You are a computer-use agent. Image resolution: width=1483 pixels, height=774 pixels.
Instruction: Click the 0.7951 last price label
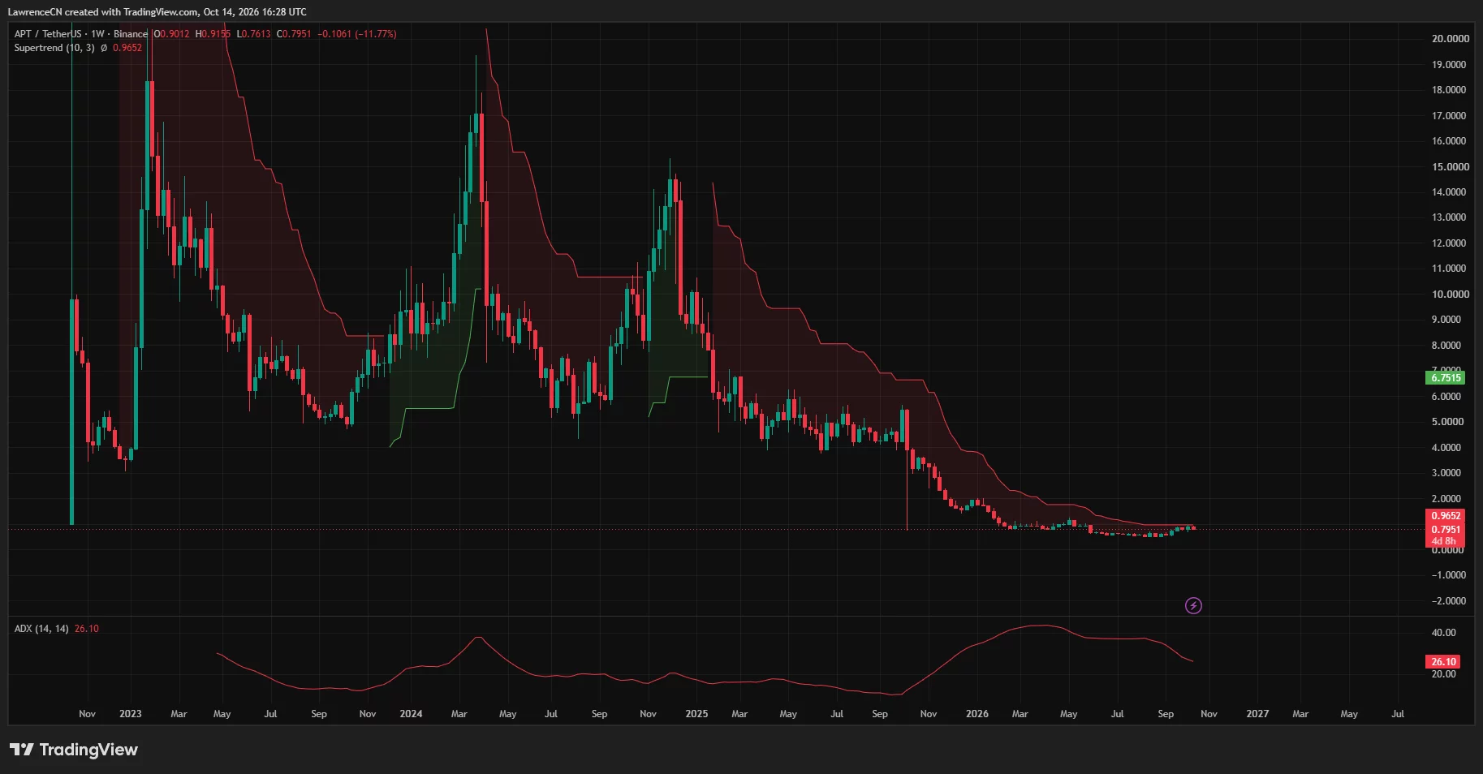click(x=1446, y=529)
